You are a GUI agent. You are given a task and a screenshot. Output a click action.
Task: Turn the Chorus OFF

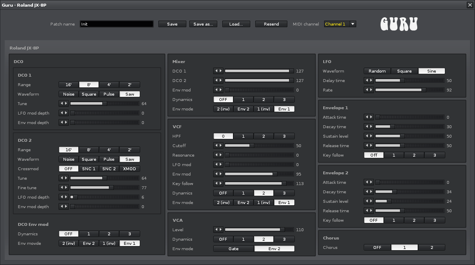pos(377,247)
